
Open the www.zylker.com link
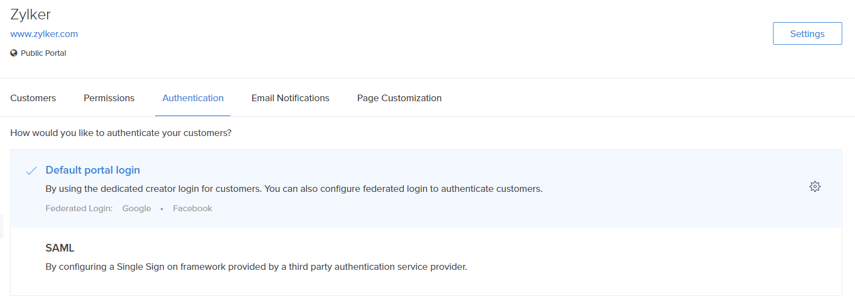(x=44, y=34)
